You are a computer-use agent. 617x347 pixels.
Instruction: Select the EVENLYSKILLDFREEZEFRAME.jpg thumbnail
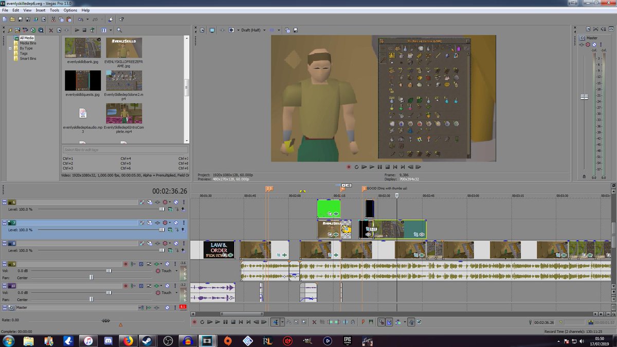(x=124, y=48)
